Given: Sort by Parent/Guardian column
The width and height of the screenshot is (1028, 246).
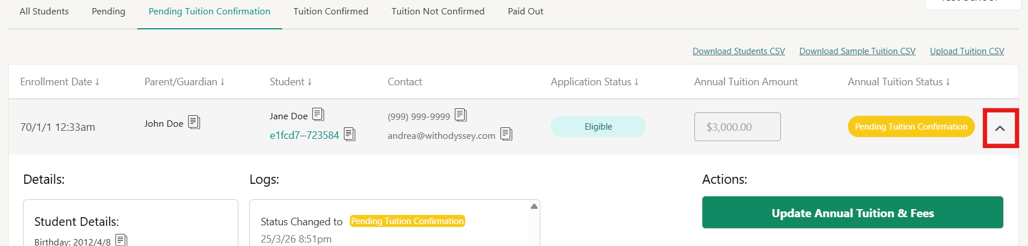Looking at the screenshot, I should point(185,82).
